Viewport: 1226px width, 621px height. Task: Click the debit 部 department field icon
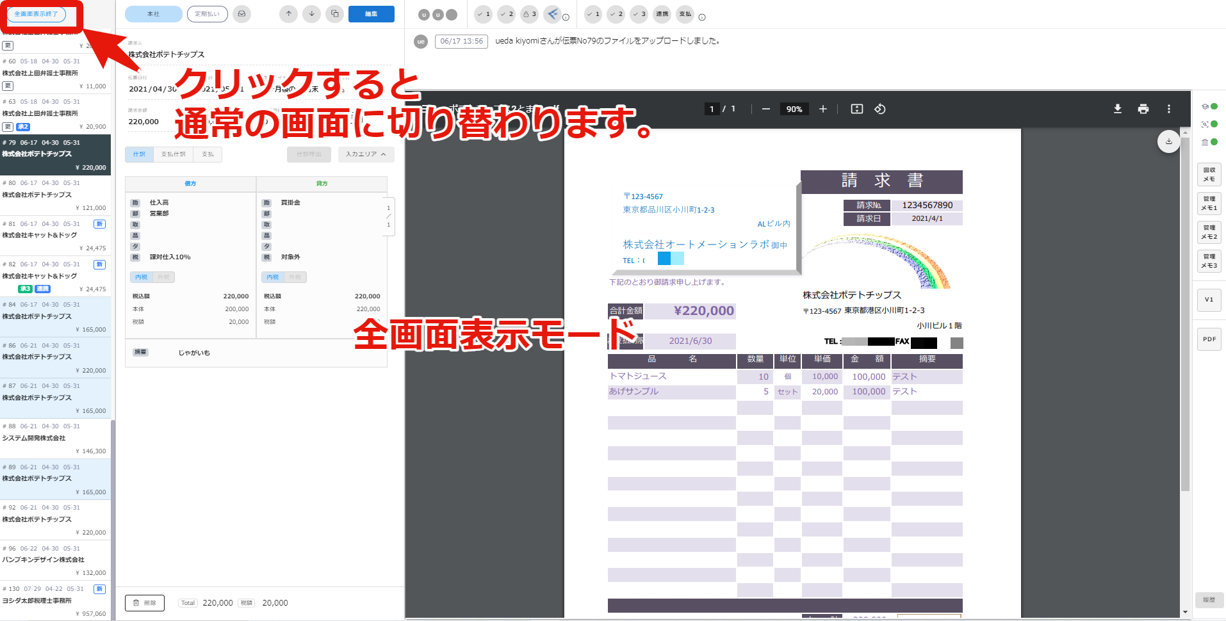[x=135, y=214]
